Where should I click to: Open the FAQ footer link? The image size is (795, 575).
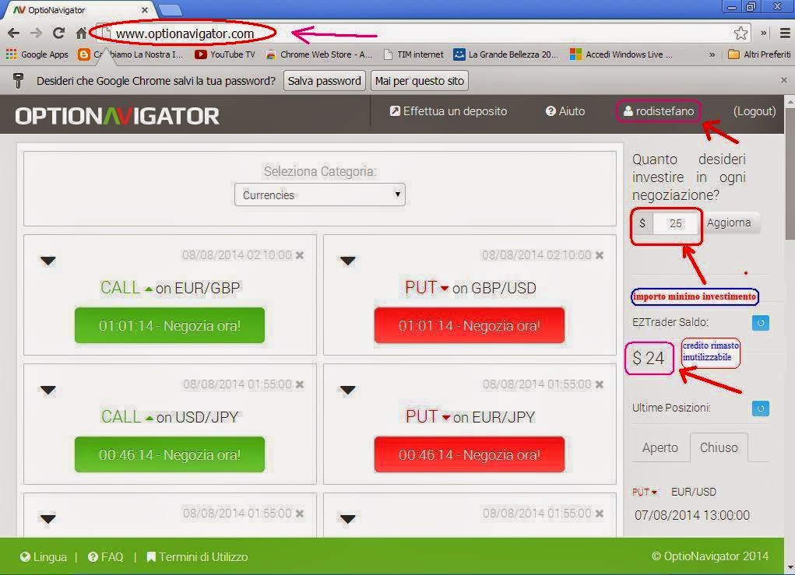click(105, 557)
